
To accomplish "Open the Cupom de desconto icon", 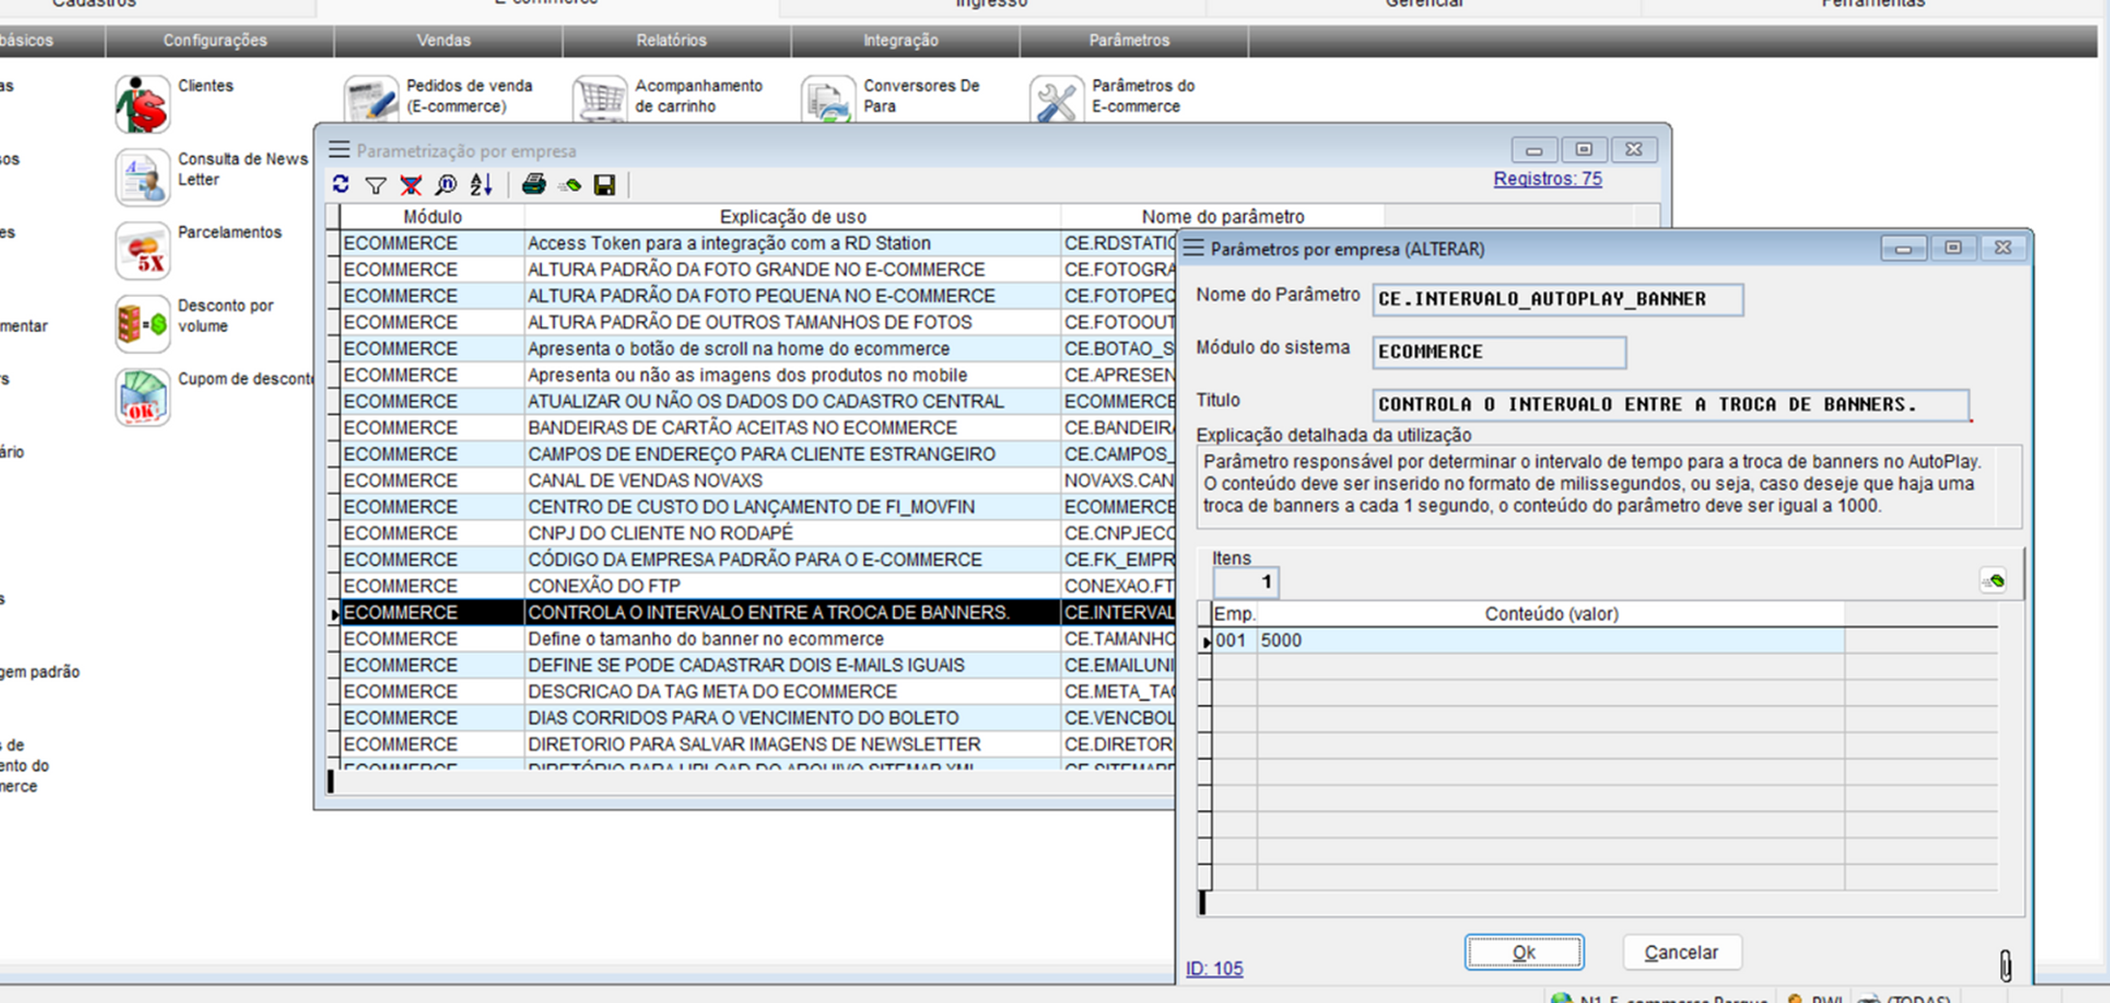I will coord(143,397).
